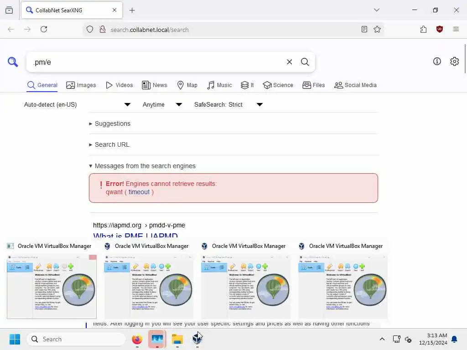Open What is PME result title
Image resolution: width=467 pixels, height=350 pixels.
135,235
